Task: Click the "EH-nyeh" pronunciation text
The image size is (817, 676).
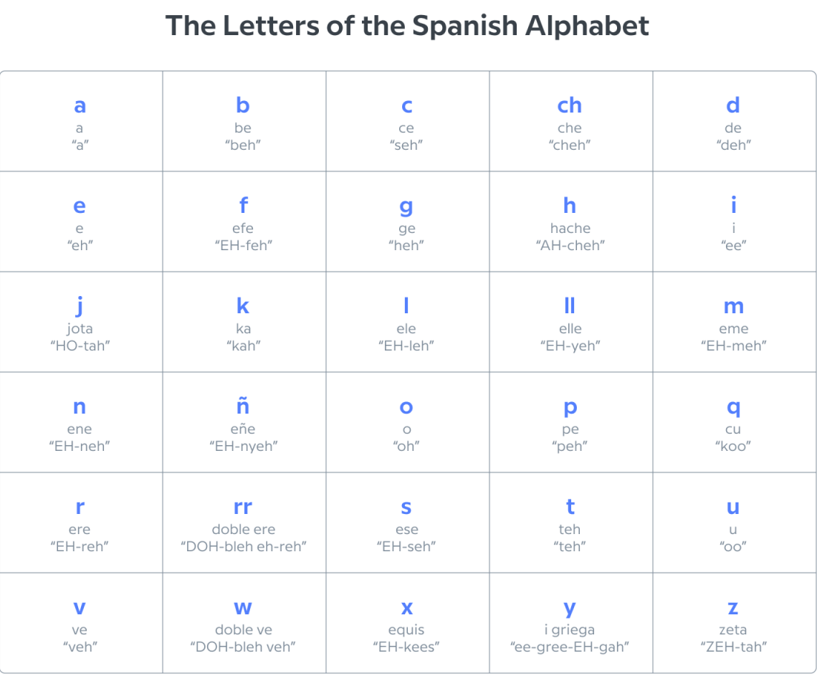Action: click(244, 446)
